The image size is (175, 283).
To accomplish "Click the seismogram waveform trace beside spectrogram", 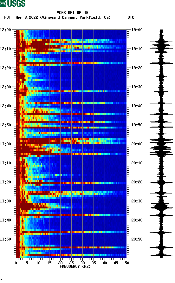I will click(161, 143).
